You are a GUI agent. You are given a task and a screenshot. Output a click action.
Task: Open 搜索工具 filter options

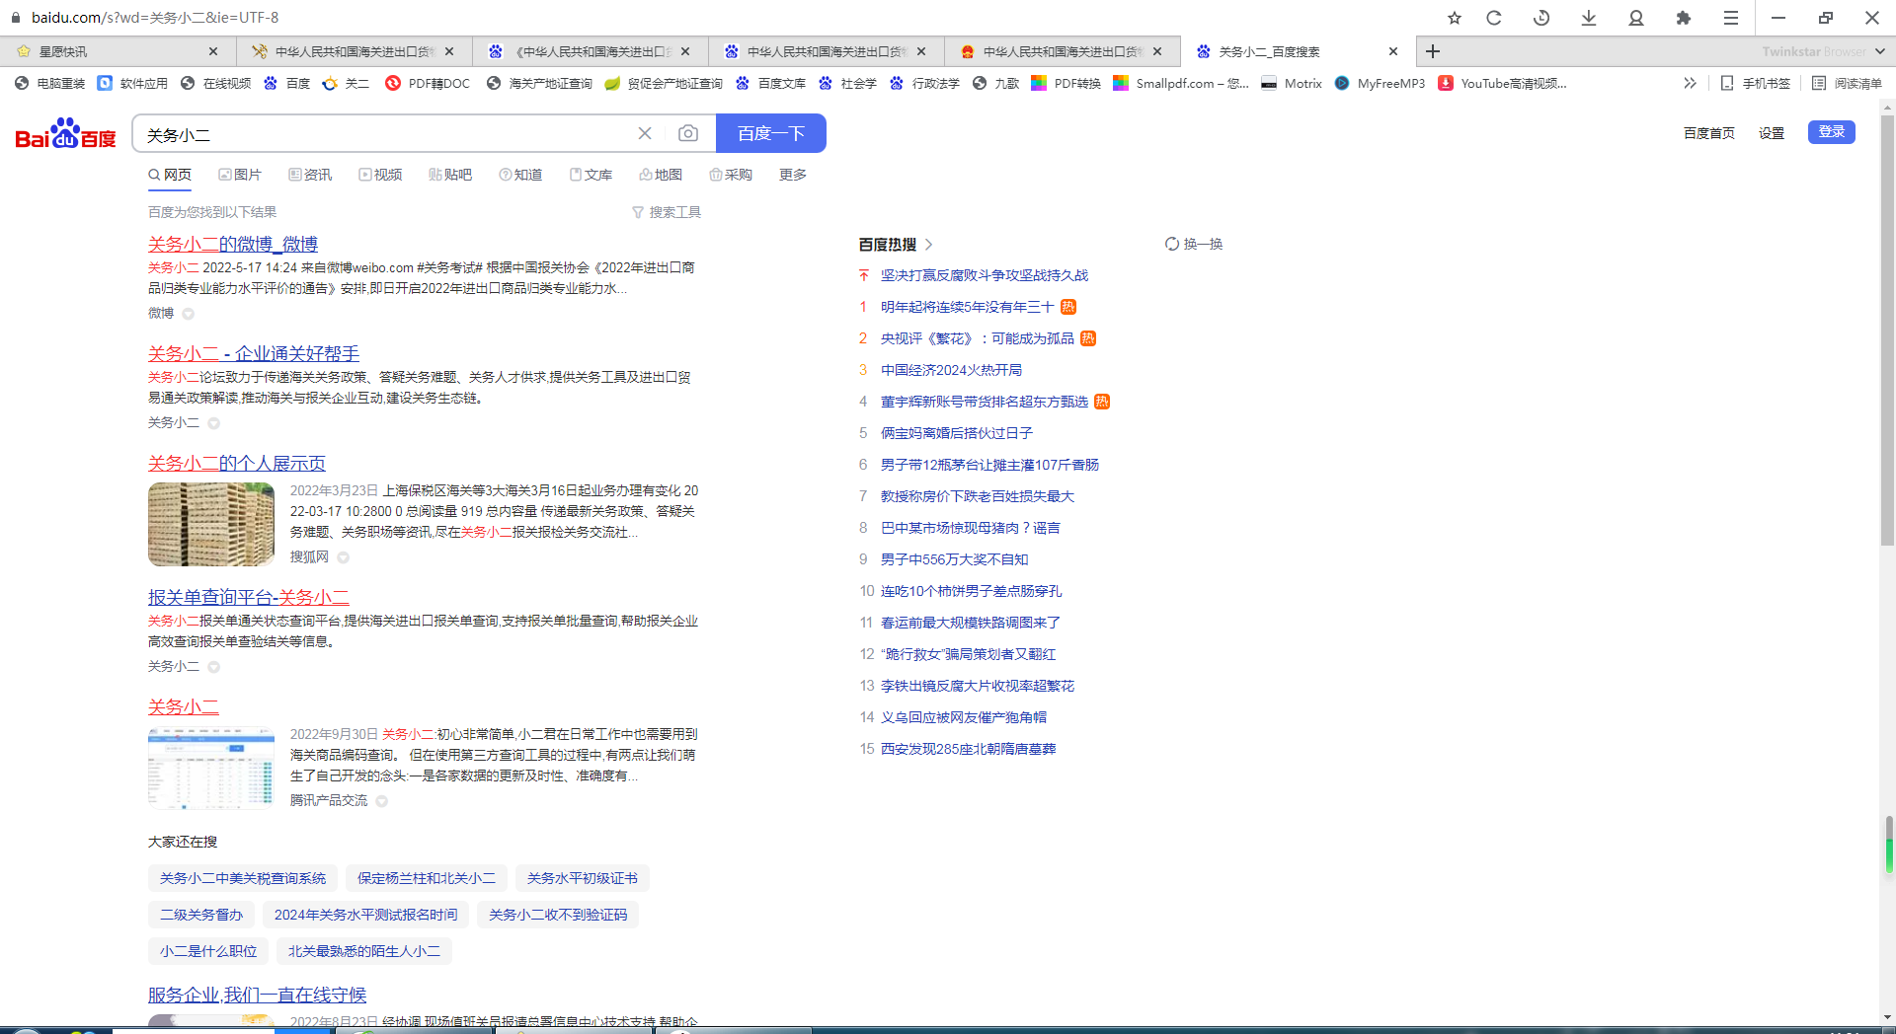(x=667, y=212)
